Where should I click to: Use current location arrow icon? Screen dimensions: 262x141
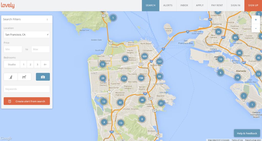(47, 35)
